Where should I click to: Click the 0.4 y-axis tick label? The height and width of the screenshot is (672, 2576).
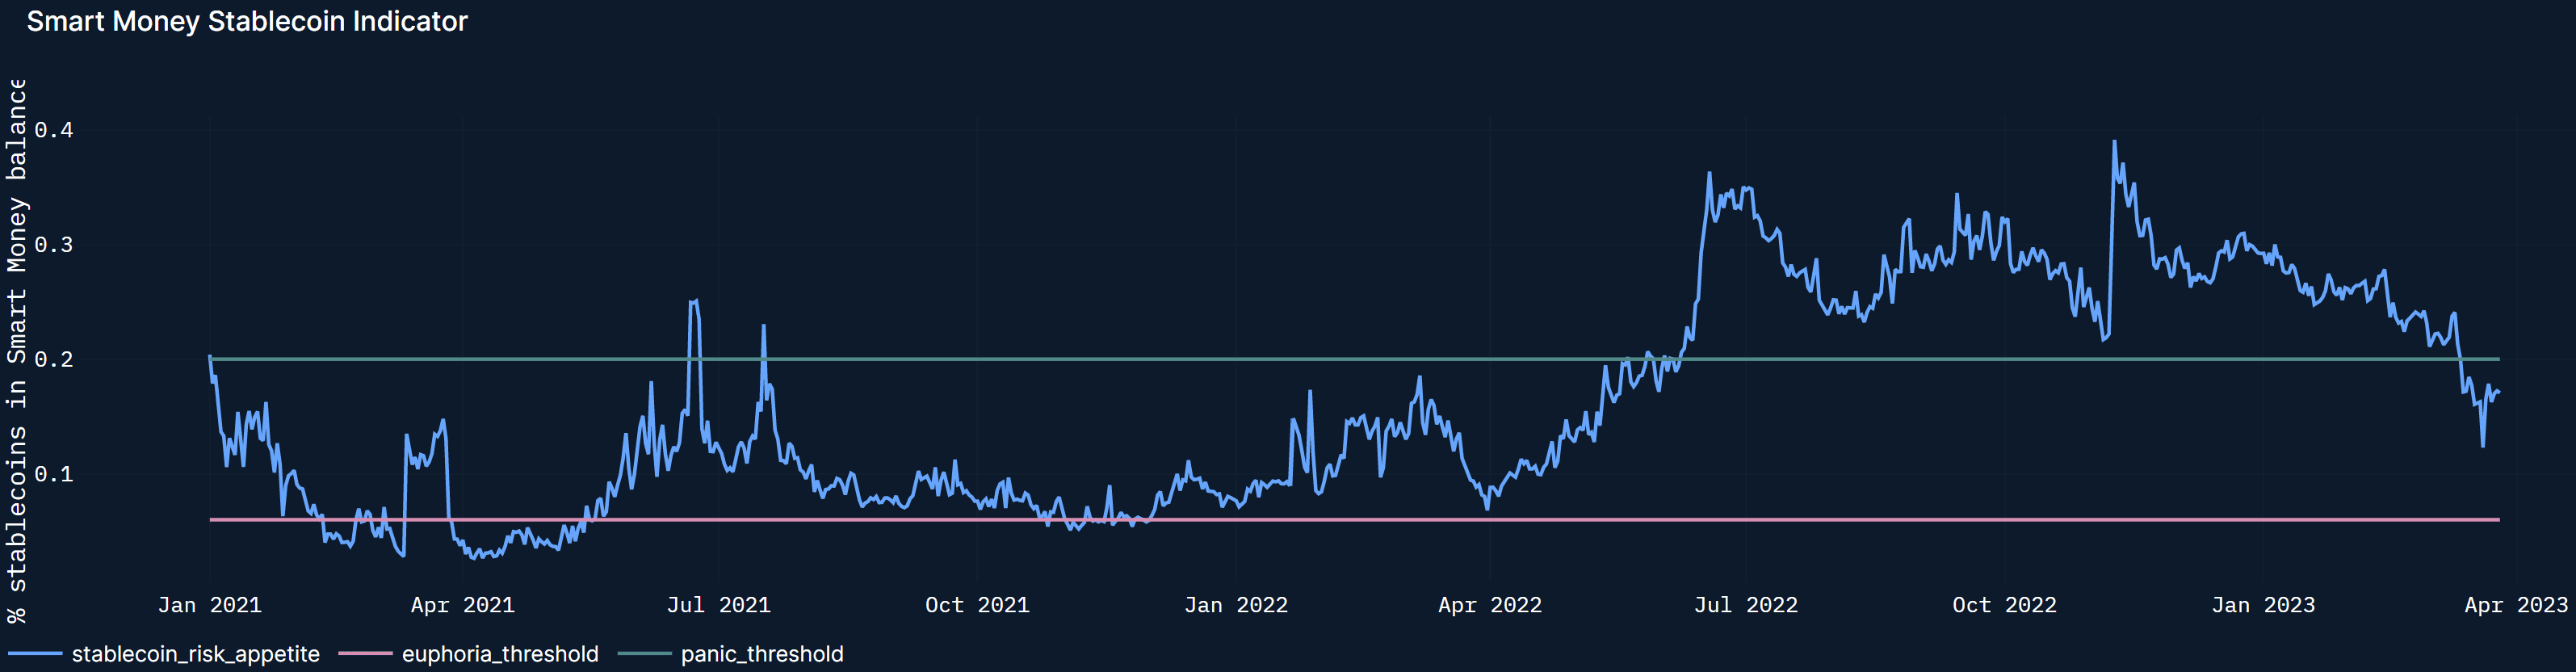pos(54,130)
